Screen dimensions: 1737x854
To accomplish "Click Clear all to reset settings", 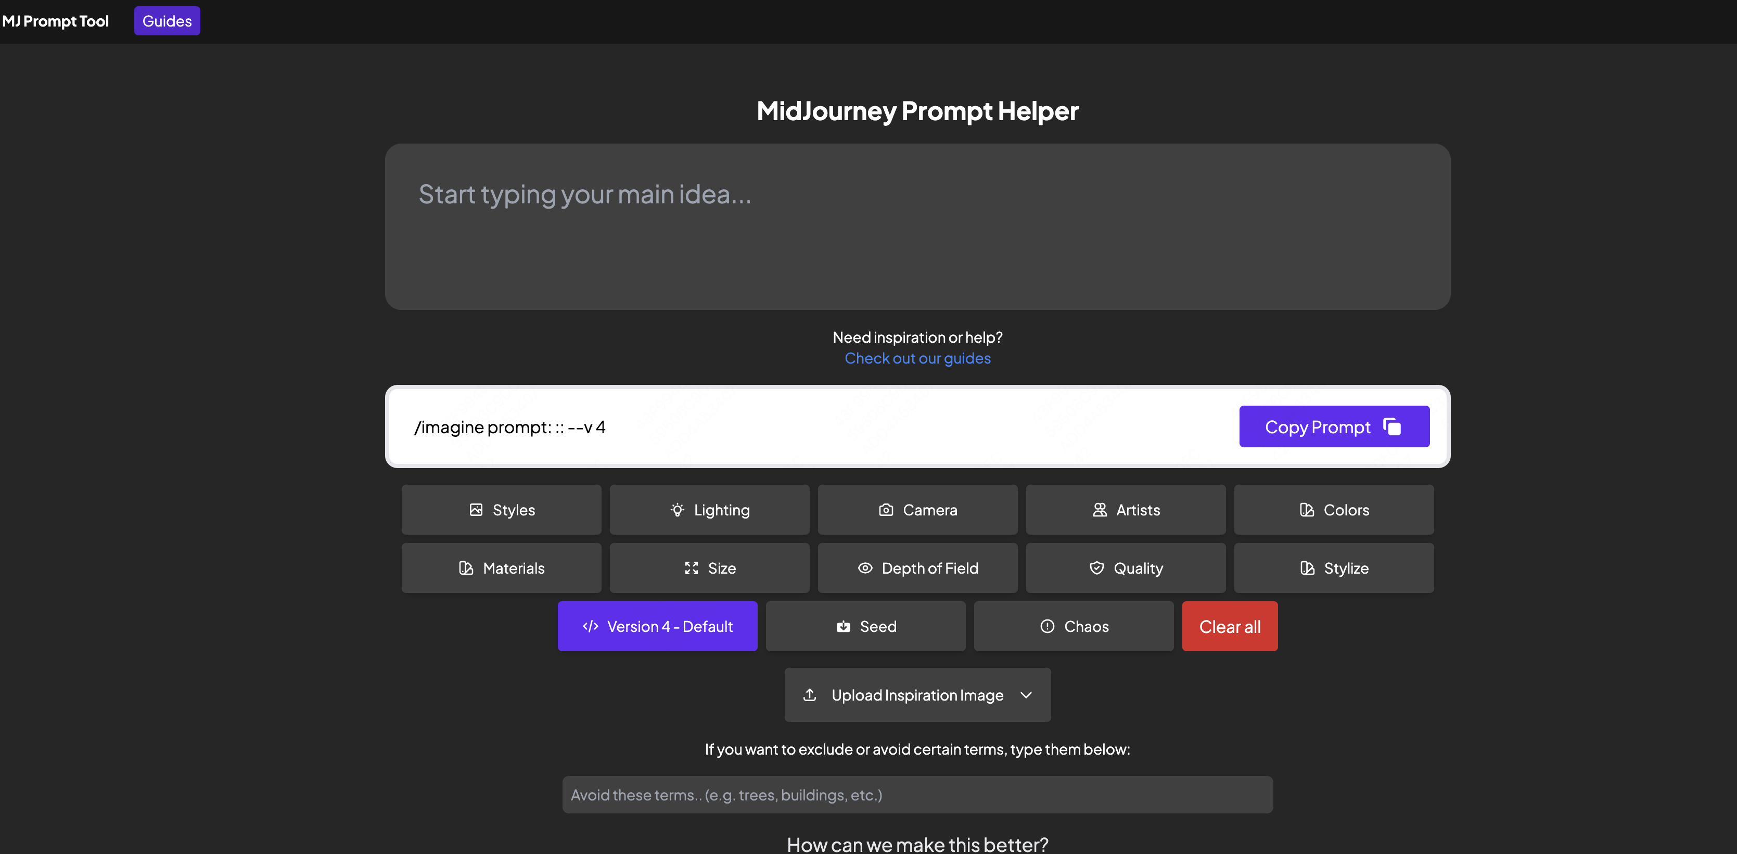I will [x=1230, y=626].
